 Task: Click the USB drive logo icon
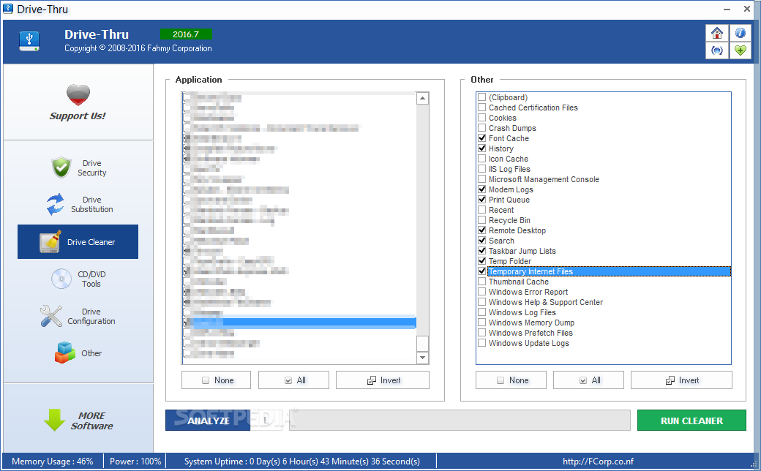tap(29, 41)
